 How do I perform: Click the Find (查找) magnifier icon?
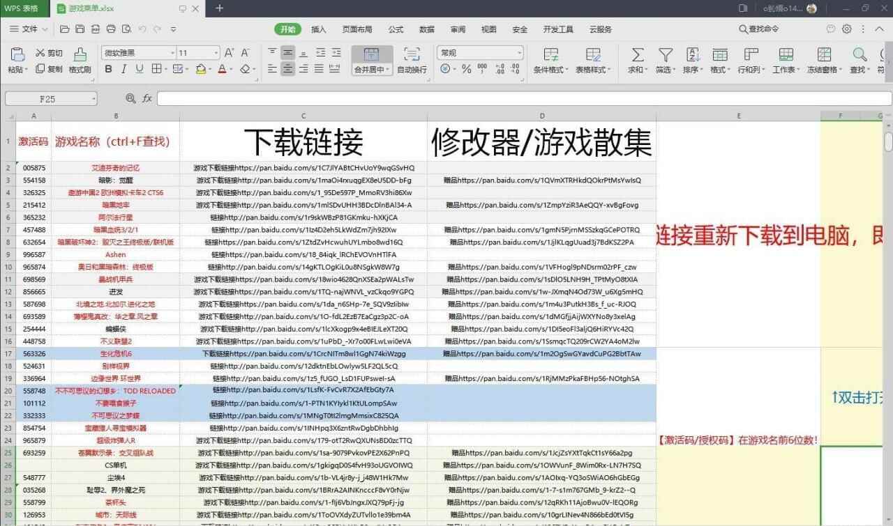click(x=859, y=55)
